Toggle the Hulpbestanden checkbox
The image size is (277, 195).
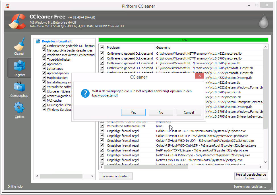coord(44,78)
